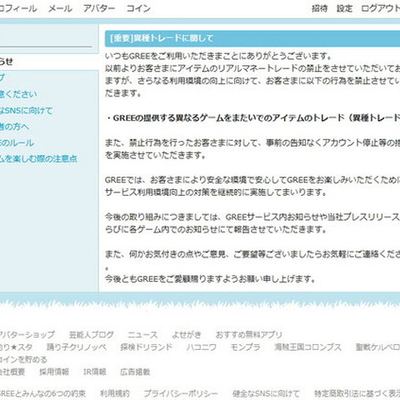Open sidebar link ending in を楽しむ際の注意点

pyautogui.click(x=38, y=159)
